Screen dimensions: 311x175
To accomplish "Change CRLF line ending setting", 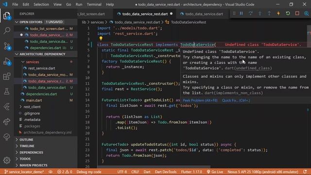I will pos(135,172).
